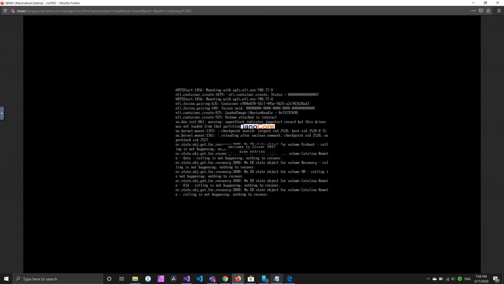Image resolution: width=504 pixels, height=284 pixels.
Task: Show hidden system tray icons
Action: tap(428, 279)
